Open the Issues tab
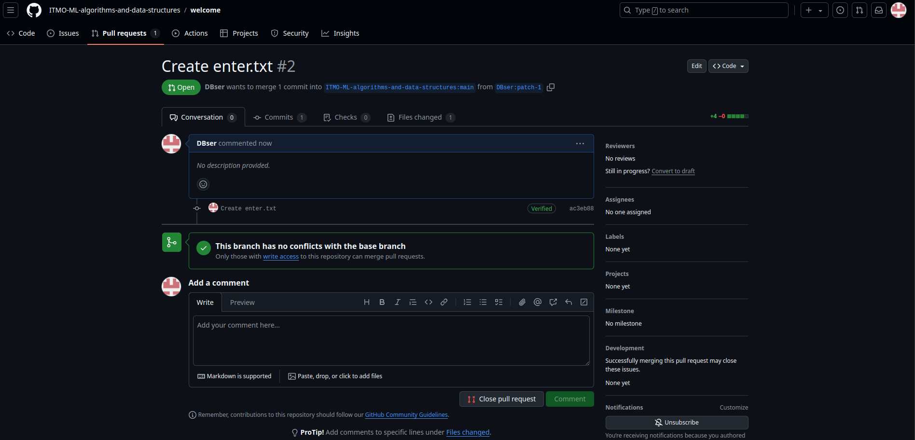Image resolution: width=915 pixels, height=440 pixels. pos(63,33)
